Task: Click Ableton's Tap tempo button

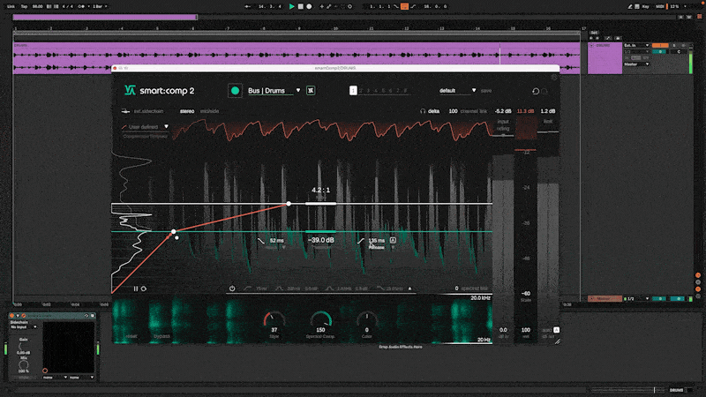Action: tap(25, 6)
